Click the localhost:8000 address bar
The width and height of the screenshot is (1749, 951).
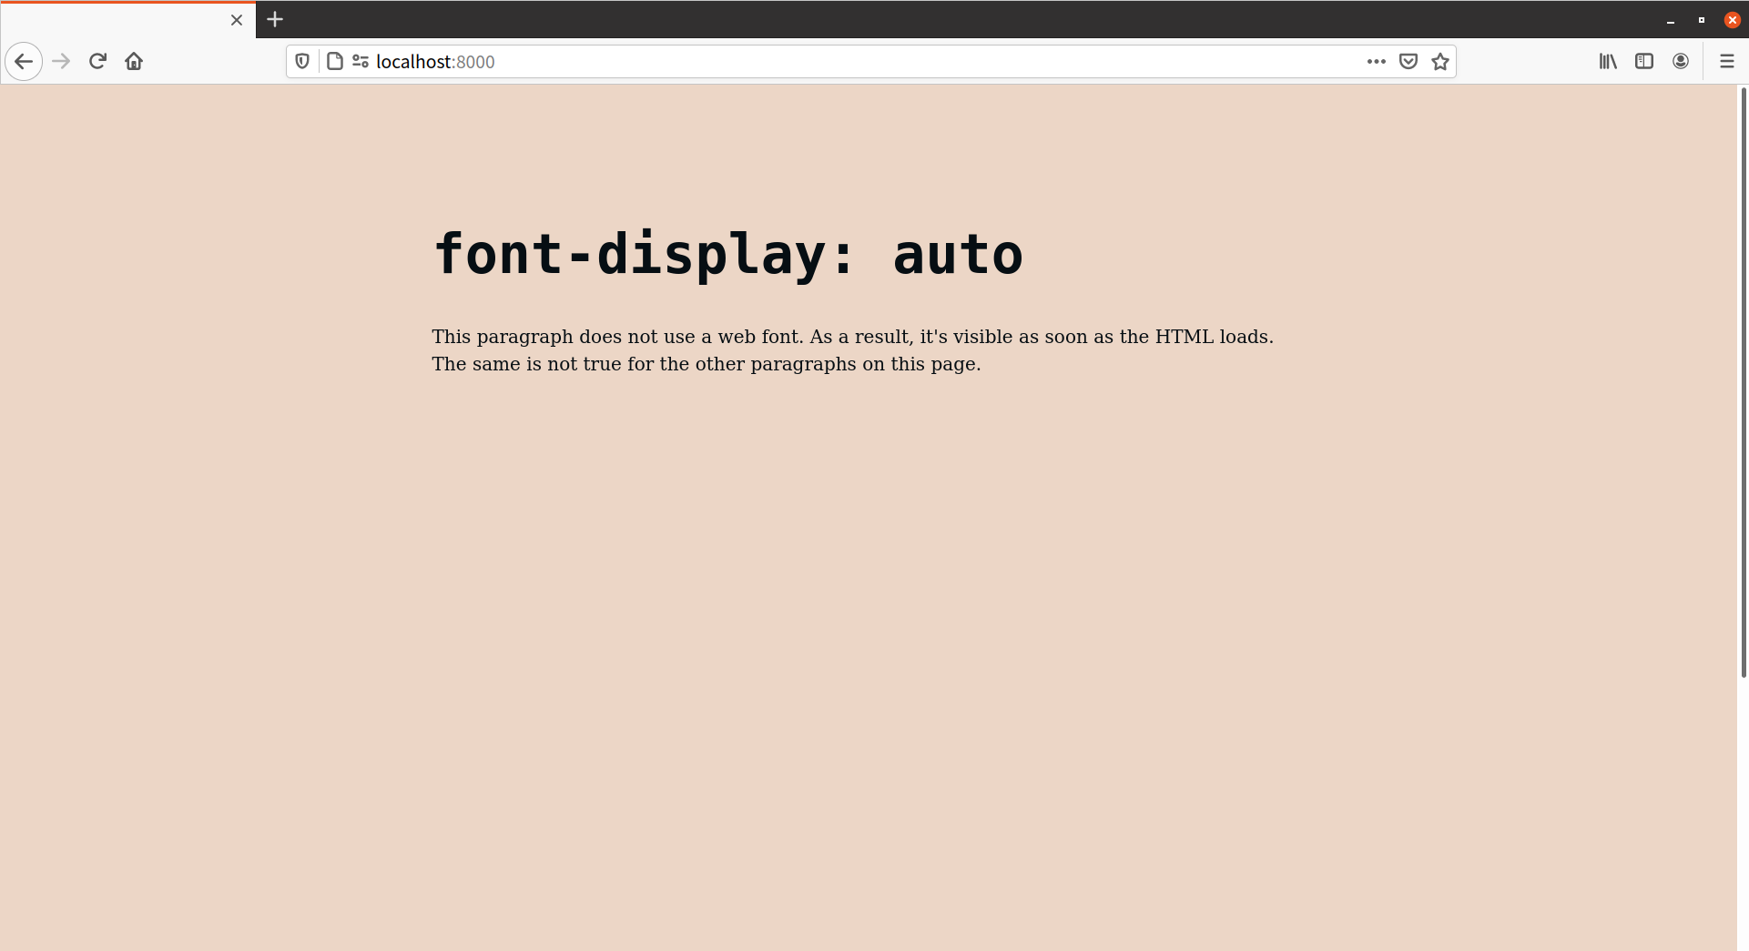[x=728, y=61]
